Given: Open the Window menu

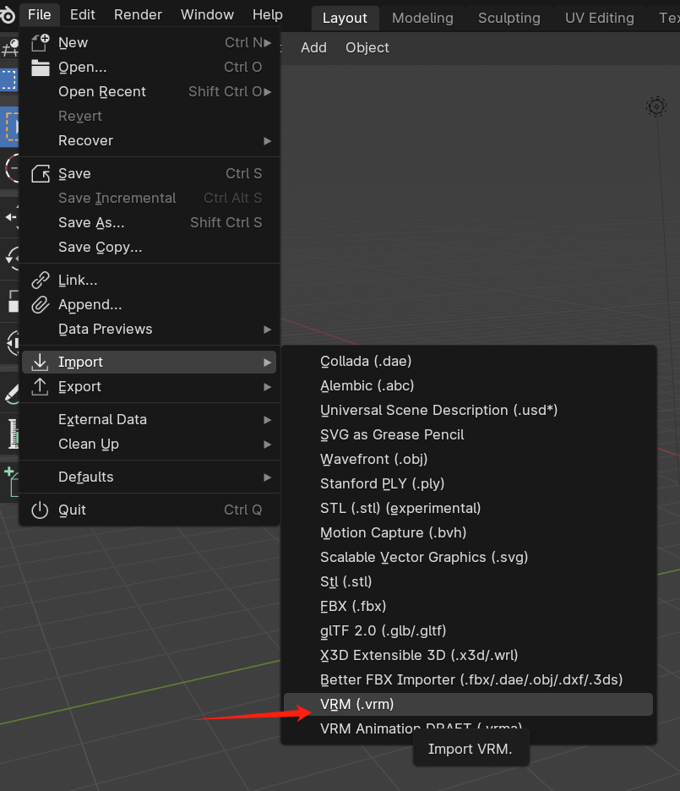Looking at the screenshot, I should pos(207,14).
